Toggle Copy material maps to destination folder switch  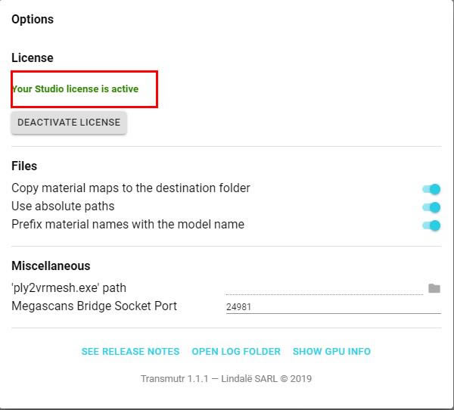pyautogui.click(x=431, y=189)
